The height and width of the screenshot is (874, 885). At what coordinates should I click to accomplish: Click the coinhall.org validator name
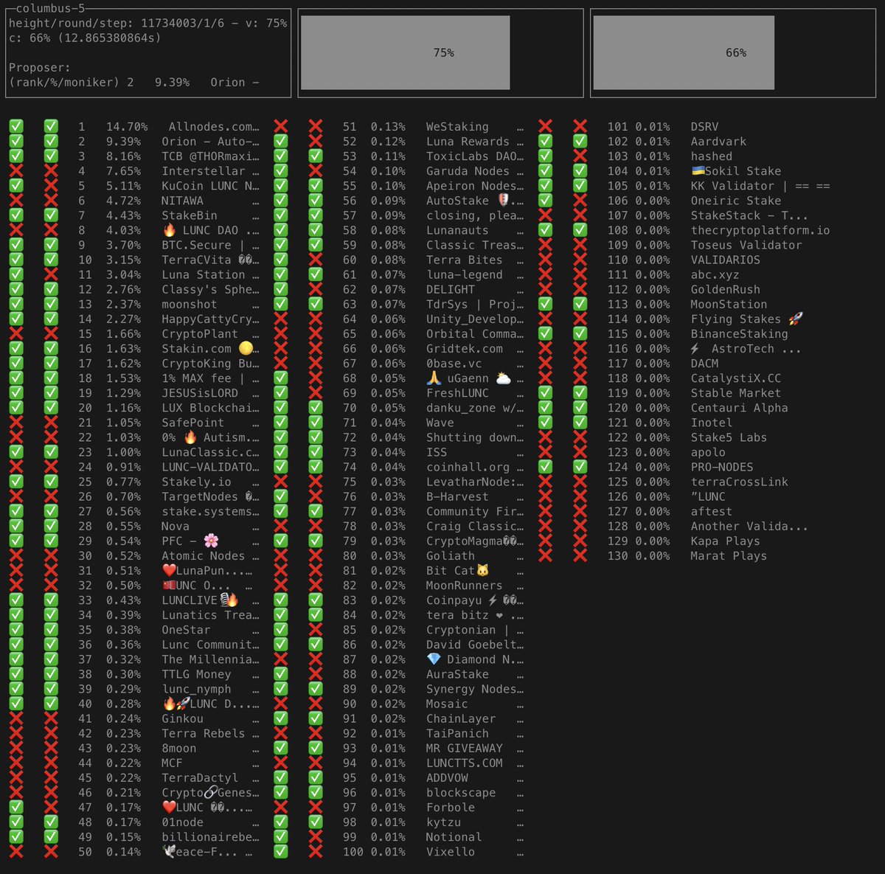point(468,467)
